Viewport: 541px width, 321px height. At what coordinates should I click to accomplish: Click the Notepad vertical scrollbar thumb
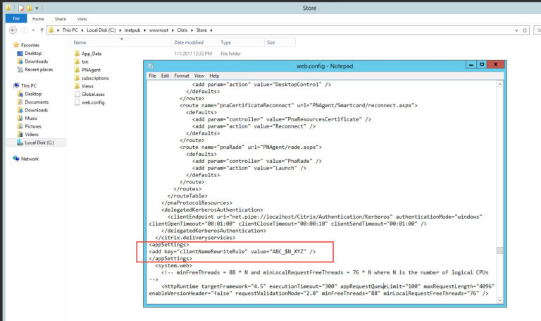click(x=499, y=250)
